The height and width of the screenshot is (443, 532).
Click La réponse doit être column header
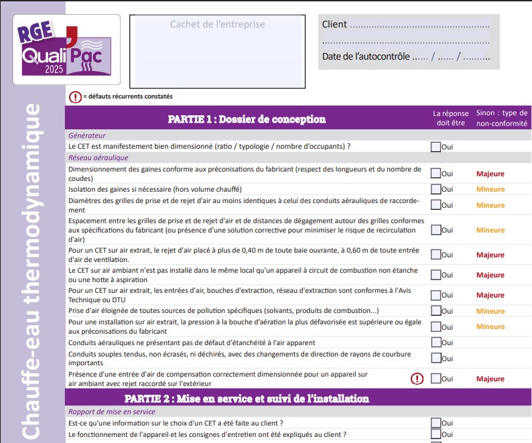[450, 118]
